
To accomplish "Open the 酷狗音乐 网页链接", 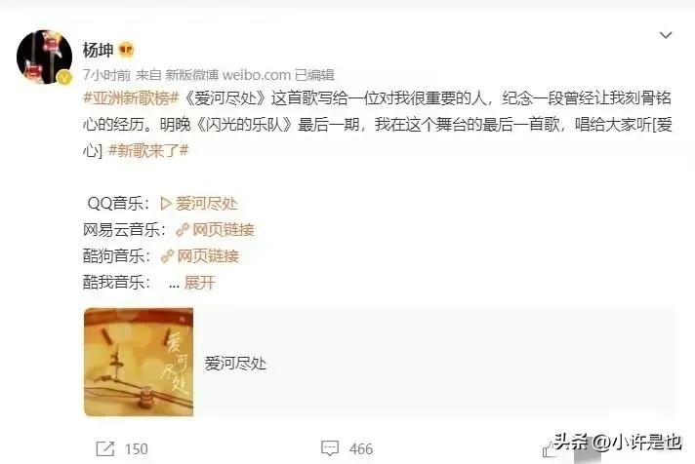I will 208,256.
